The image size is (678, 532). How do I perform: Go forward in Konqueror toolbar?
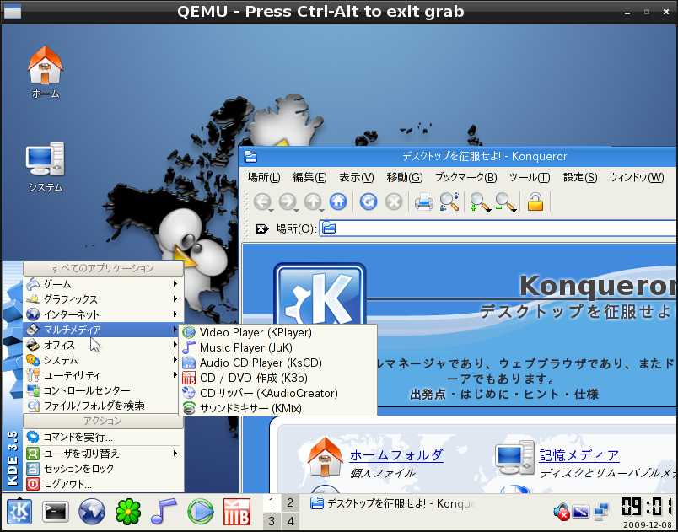pyautogui.click(x=288, y=202)
